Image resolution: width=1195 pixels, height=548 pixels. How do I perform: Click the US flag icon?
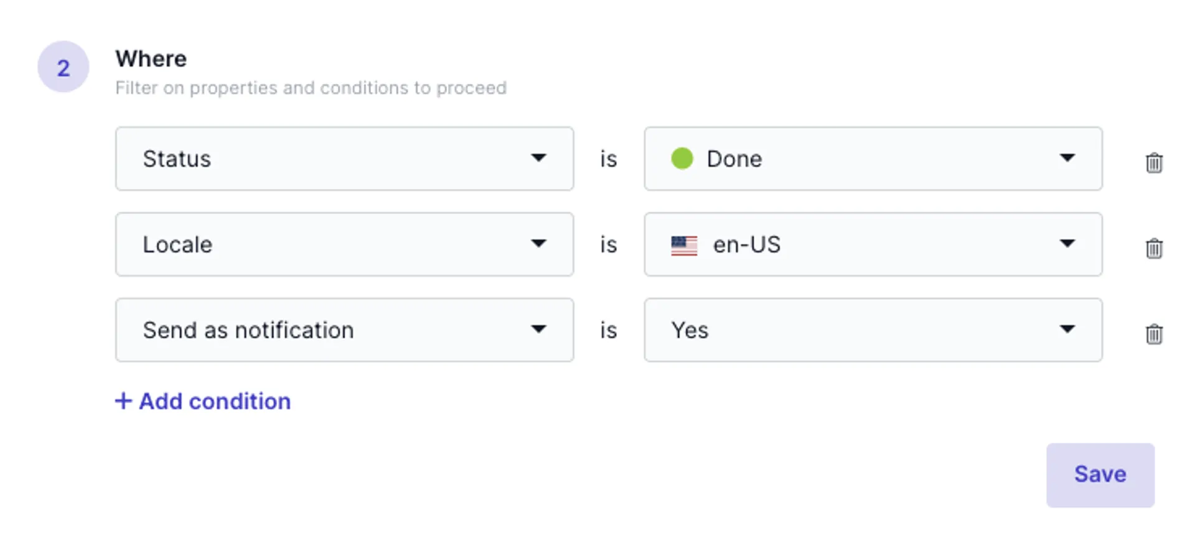[x=684, y=246]
